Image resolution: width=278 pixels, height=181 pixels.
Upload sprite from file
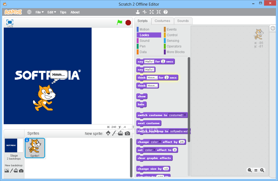coord(120,133)
